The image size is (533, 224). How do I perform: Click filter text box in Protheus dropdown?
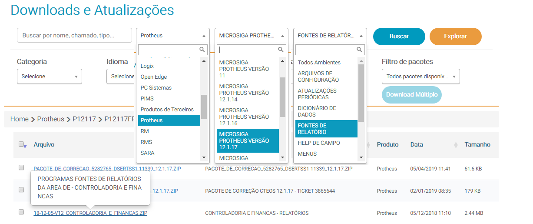pos(172,50)
